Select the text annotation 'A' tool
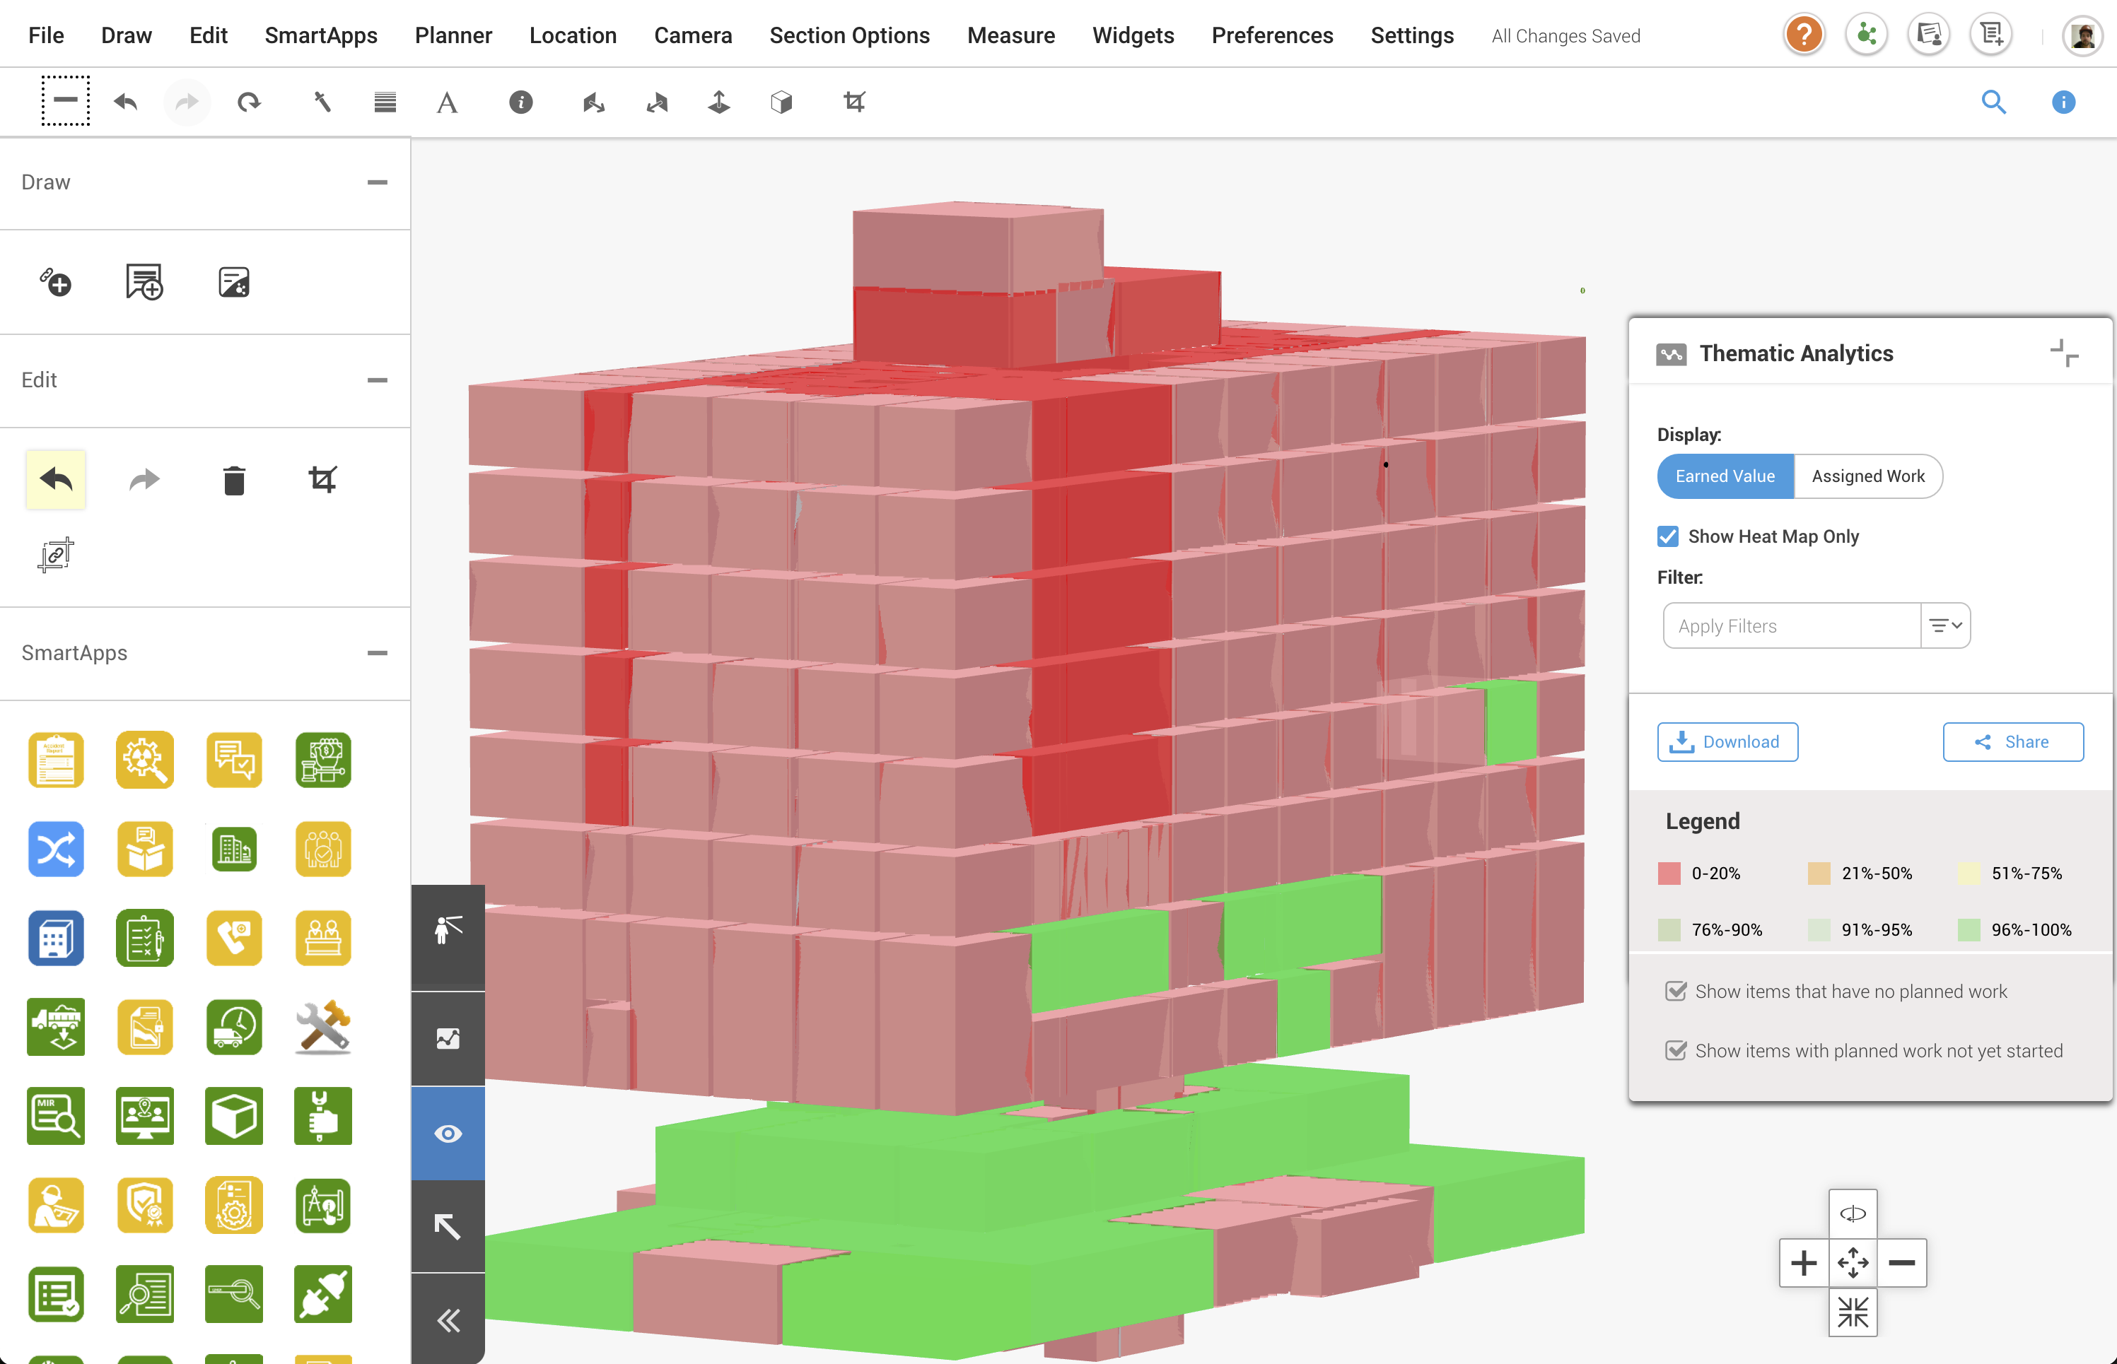 pos(447,102)
